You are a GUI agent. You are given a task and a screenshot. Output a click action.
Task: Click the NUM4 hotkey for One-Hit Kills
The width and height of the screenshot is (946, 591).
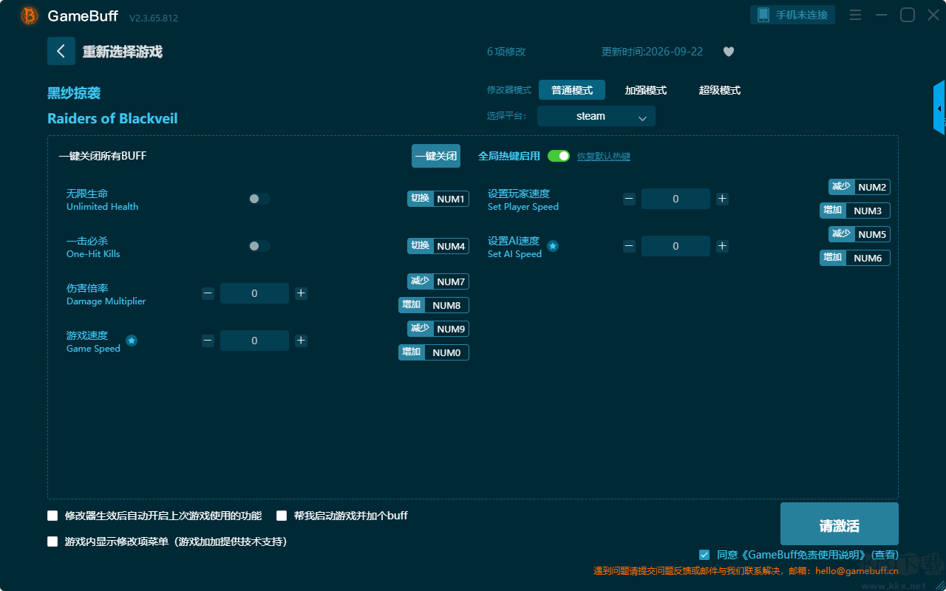438,246
